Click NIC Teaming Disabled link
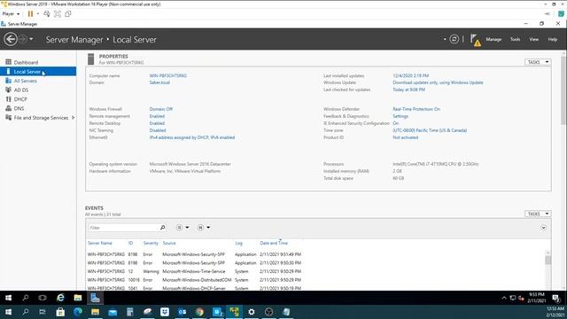Screen dimensions: 567x319 pyautogui.click(x=158, y=130)
